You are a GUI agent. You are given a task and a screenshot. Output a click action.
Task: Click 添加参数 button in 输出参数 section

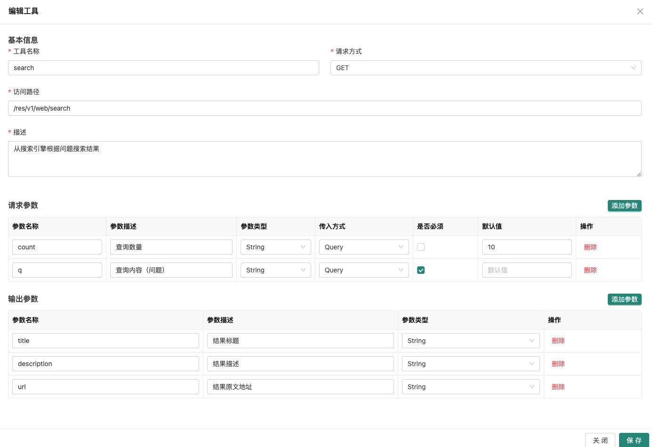point(624,299)
